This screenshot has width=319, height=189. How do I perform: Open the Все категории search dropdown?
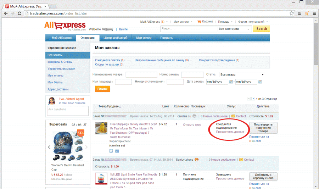(234, 29)
